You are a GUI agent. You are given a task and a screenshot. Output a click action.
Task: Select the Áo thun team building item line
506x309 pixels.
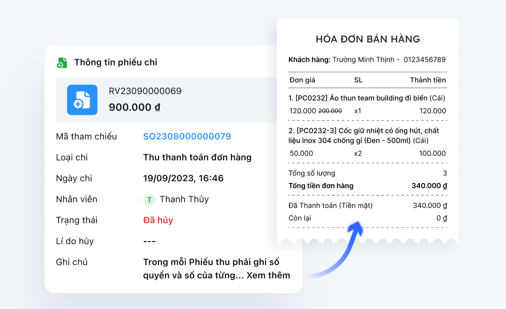367,98
